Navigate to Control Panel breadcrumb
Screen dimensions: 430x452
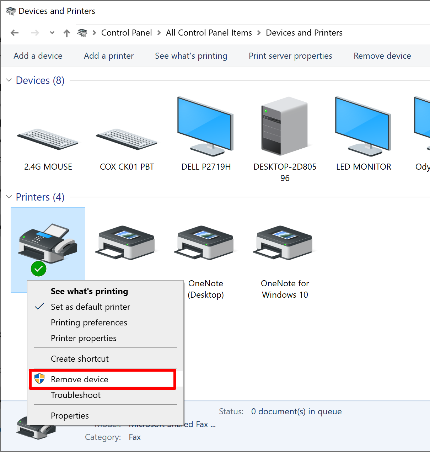[x=127, y=33]
